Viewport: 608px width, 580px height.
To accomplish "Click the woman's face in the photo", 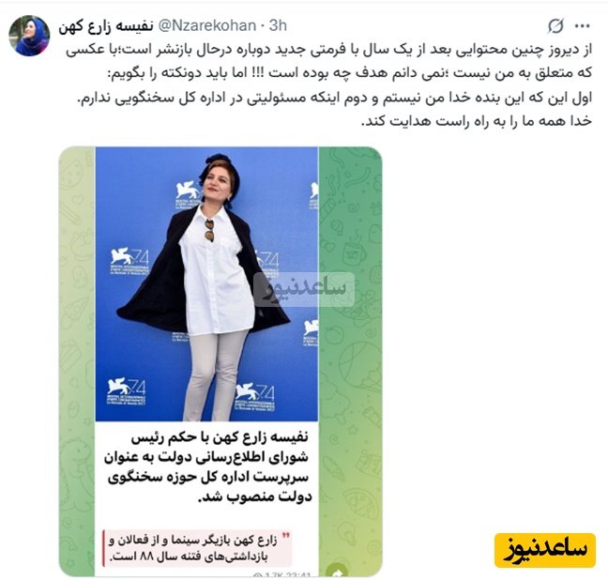I will pyautogui.click(x=217, y=182).
